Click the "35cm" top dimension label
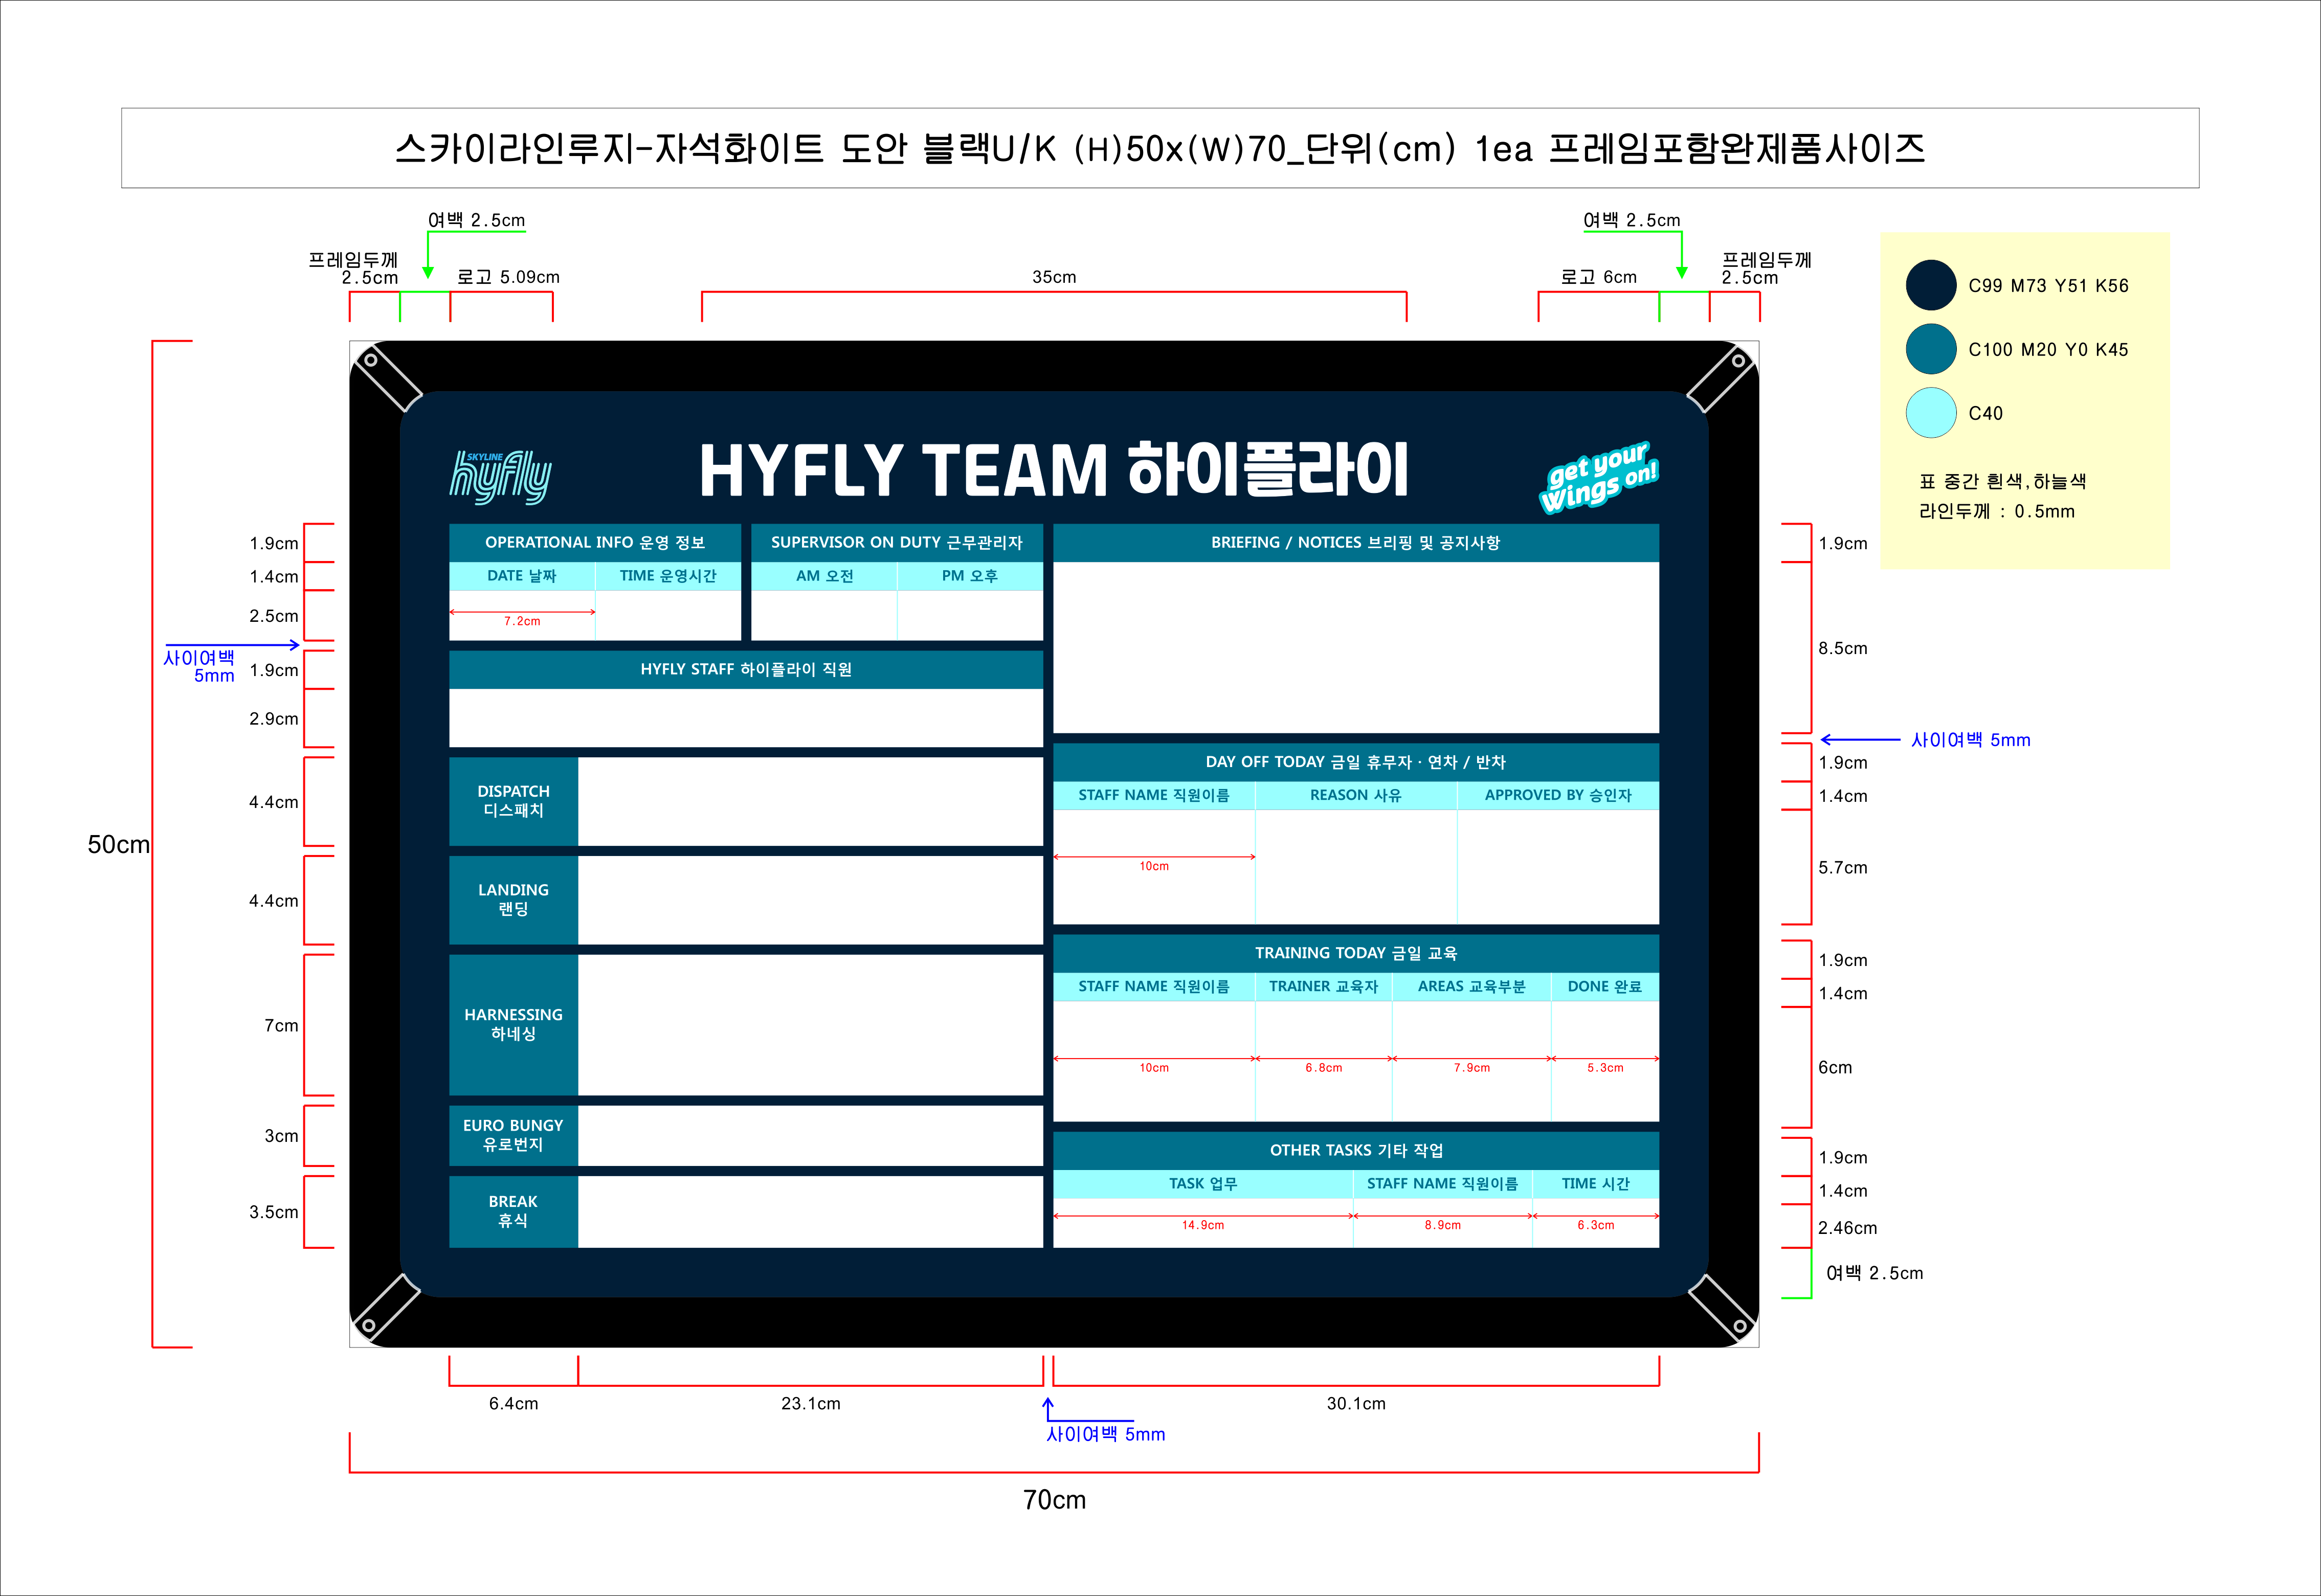2321x1596 pixels. [1054, 277]
